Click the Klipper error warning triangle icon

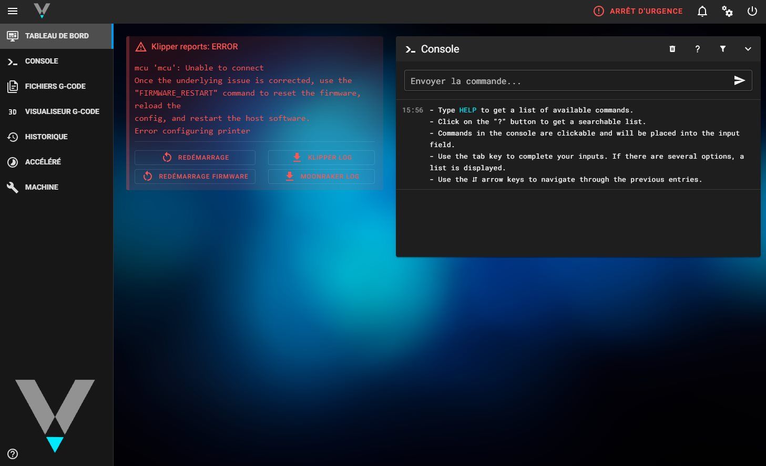tap(141, 47)
